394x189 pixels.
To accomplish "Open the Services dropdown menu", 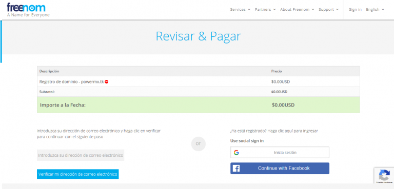I will [x=240, y=9].
